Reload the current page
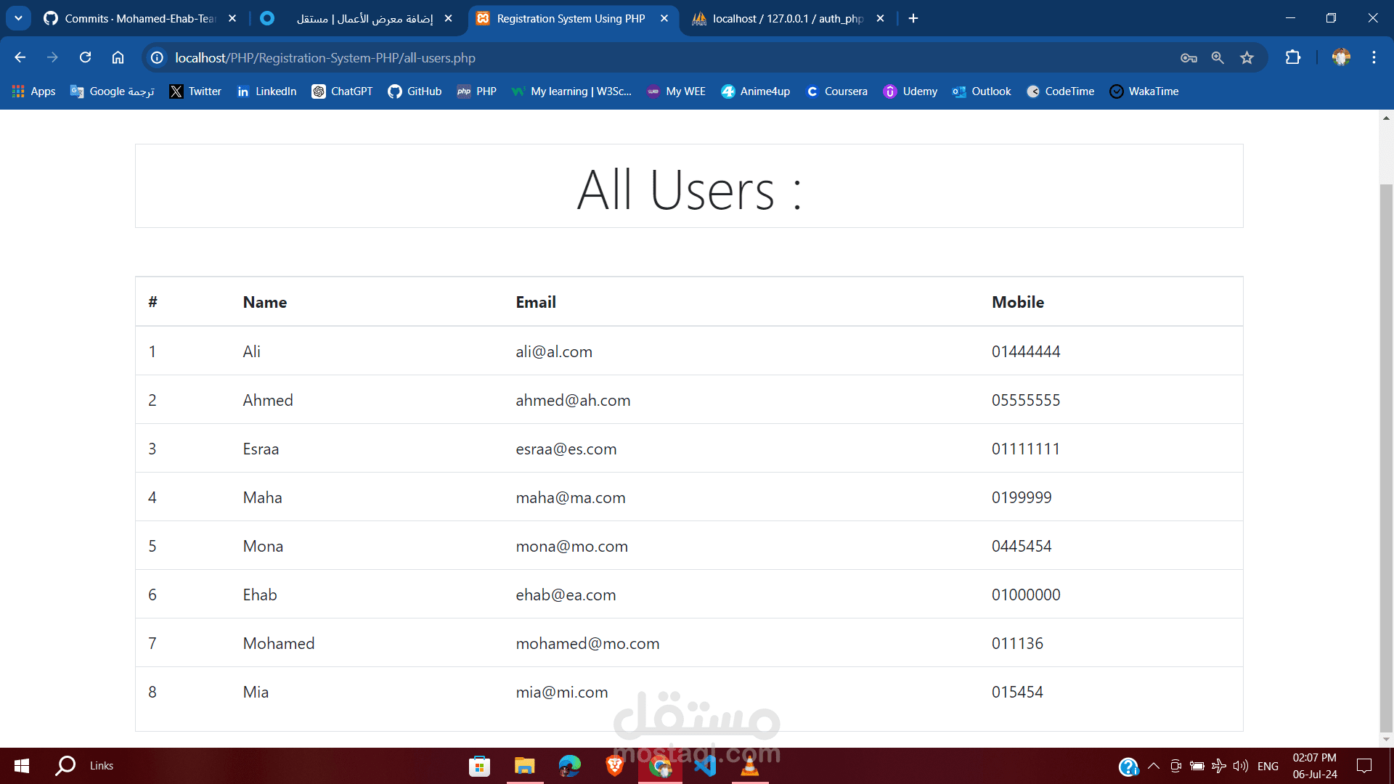1394x784 pixels. [85, 57]
